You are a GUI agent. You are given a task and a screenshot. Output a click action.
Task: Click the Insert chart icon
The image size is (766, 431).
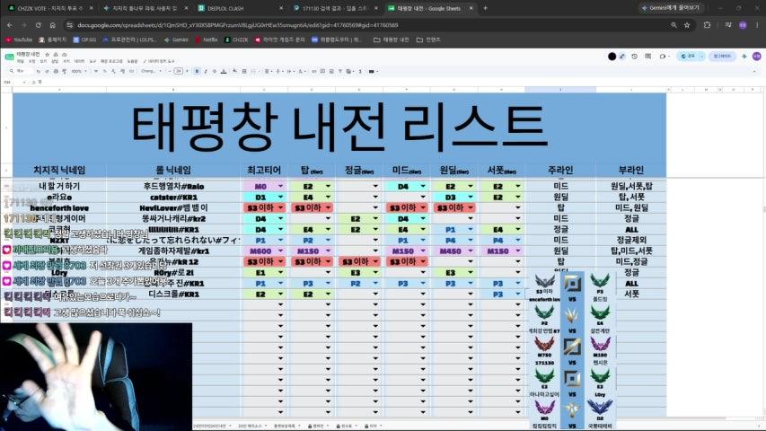point(331,71)
